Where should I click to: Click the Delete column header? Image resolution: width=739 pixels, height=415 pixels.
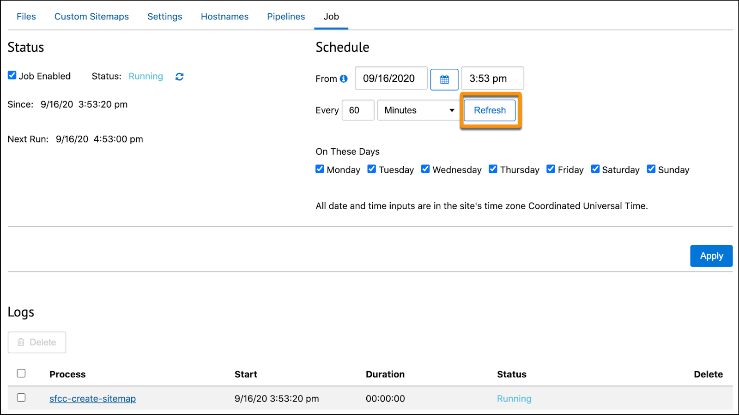click(708, 374)
